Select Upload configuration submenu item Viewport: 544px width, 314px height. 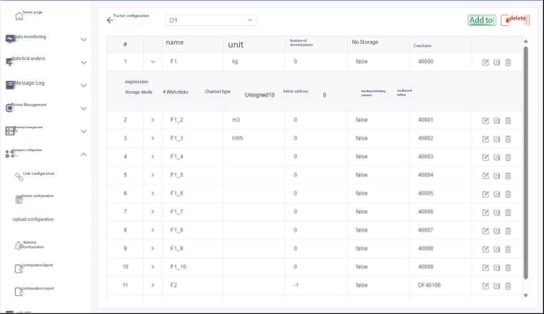33,219
